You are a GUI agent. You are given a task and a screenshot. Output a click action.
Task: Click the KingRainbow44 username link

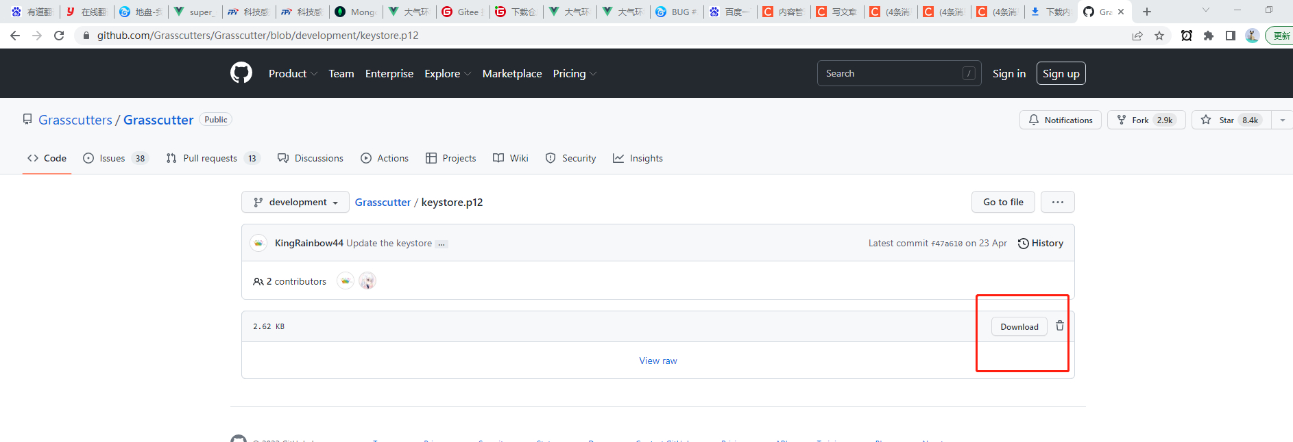[x=309, y=243]
